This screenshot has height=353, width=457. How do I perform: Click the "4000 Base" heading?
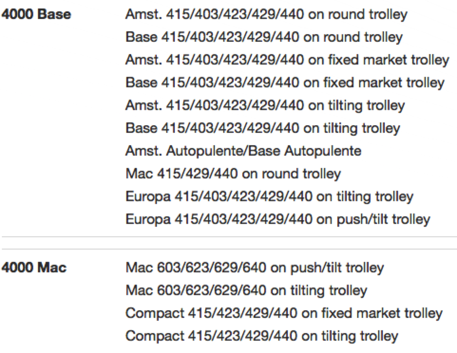36,15
